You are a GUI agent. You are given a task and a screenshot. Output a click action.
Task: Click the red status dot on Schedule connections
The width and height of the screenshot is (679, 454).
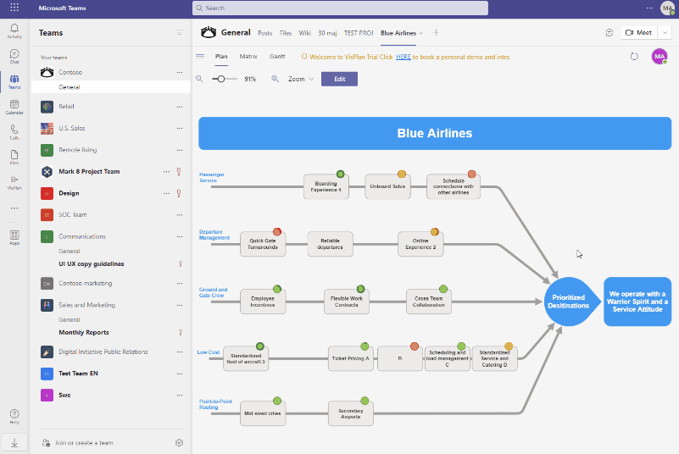point(471,174)
